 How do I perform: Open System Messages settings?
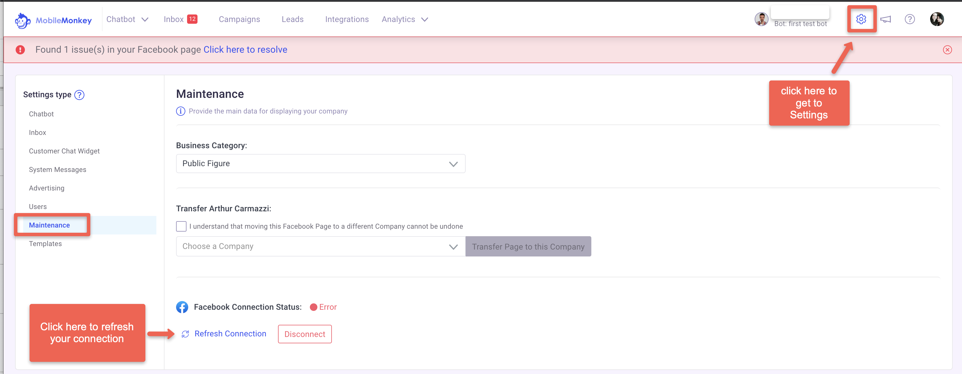(x=58, y=169)
